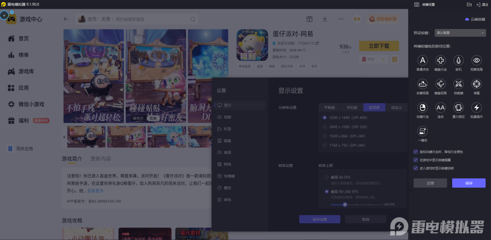Click the search magnifier icon in game center

193,19
